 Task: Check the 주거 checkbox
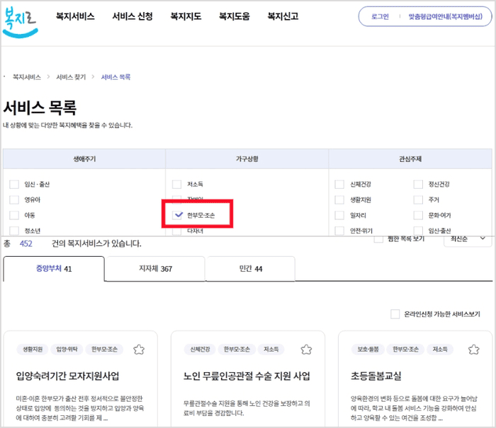(418, 199)
